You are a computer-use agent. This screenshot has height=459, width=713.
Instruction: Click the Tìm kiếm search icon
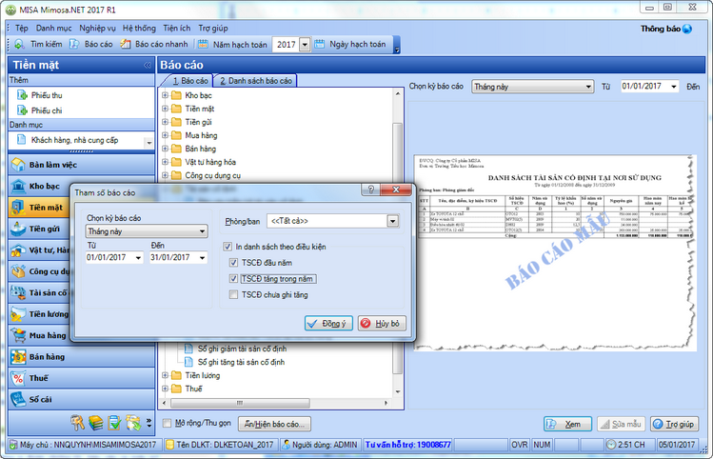19,44
